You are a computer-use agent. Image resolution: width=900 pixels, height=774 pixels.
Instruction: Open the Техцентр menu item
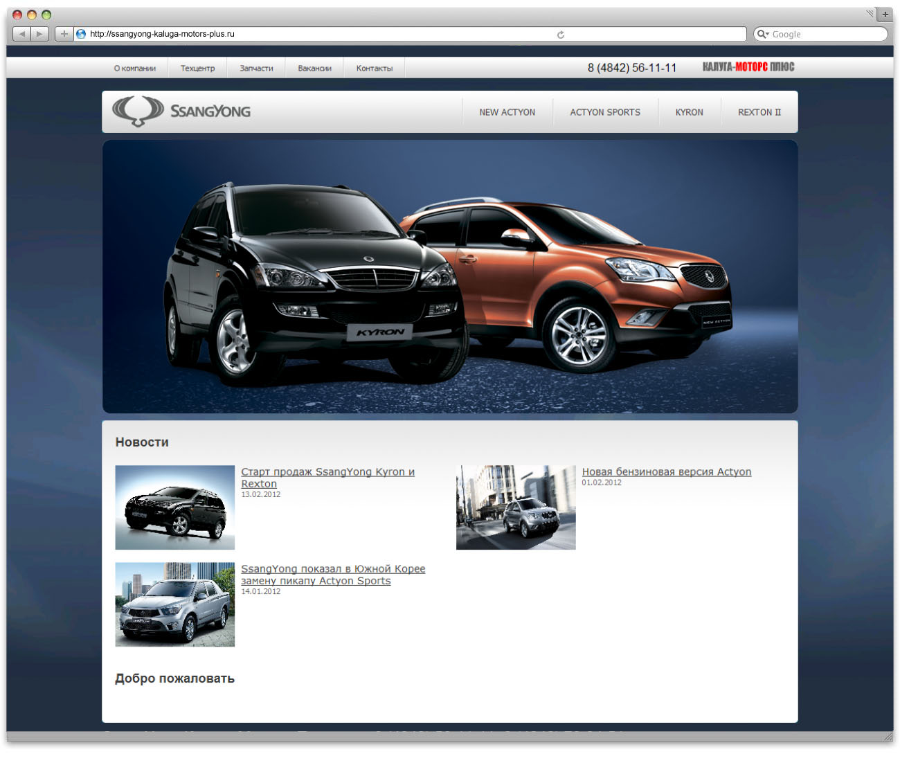[x=198, y=69]
